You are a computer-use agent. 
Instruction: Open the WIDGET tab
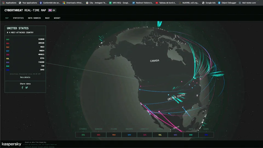[x=57, y=18]
